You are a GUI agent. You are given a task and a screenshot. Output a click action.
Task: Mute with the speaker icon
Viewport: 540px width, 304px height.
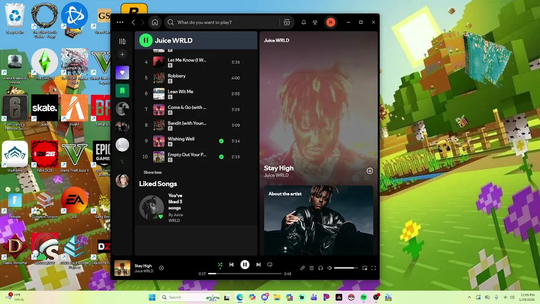coord(330,268)
